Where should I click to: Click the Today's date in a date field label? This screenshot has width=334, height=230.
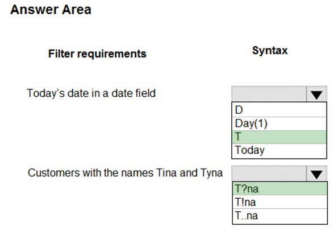(x=91, y=93)
